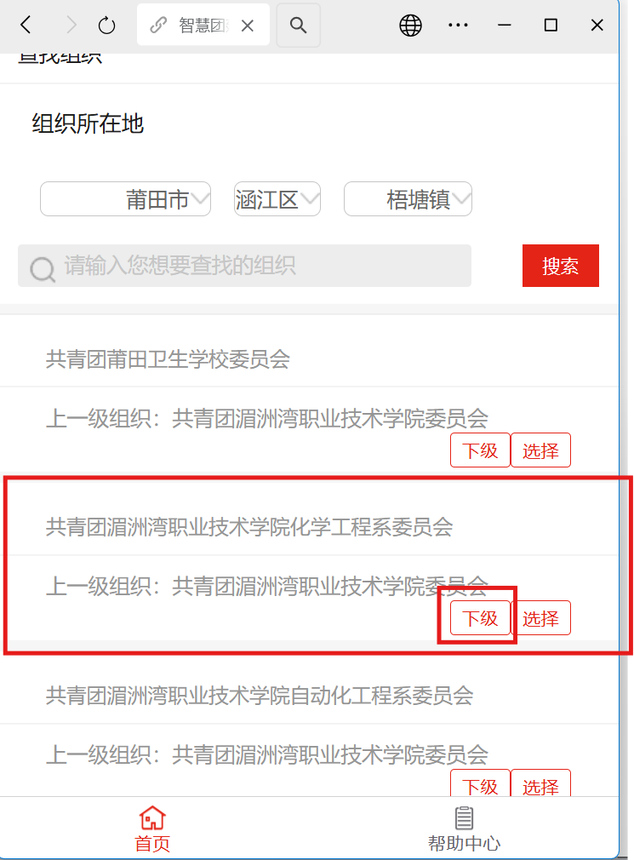Reload the page with refresh icon

point(106,26)
